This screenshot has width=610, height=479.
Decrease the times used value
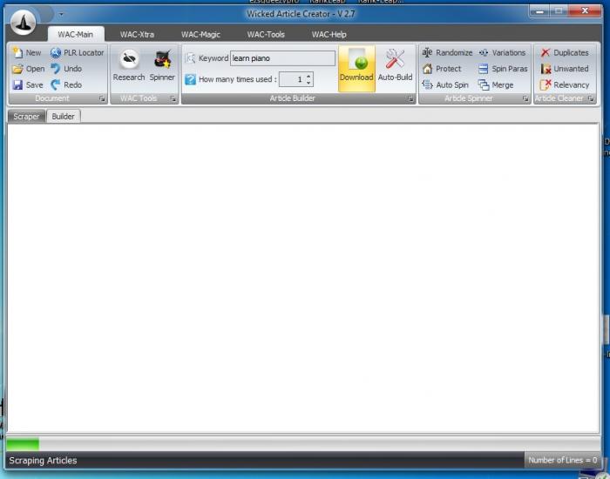pyautogui.click(x=308, y=83)
